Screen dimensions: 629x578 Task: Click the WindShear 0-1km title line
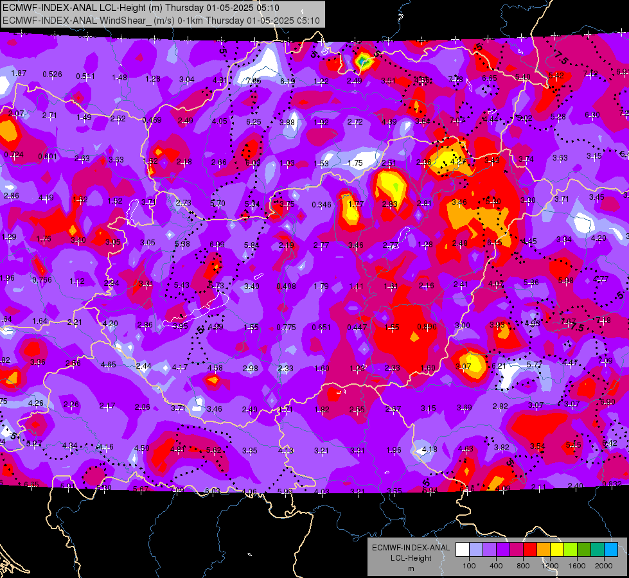click(x=161, y=21)
